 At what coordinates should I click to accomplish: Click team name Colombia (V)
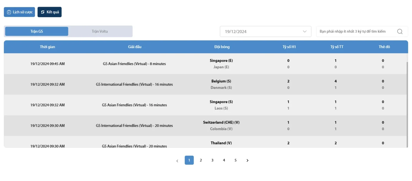pyautogui.click(x=221, y=129)
